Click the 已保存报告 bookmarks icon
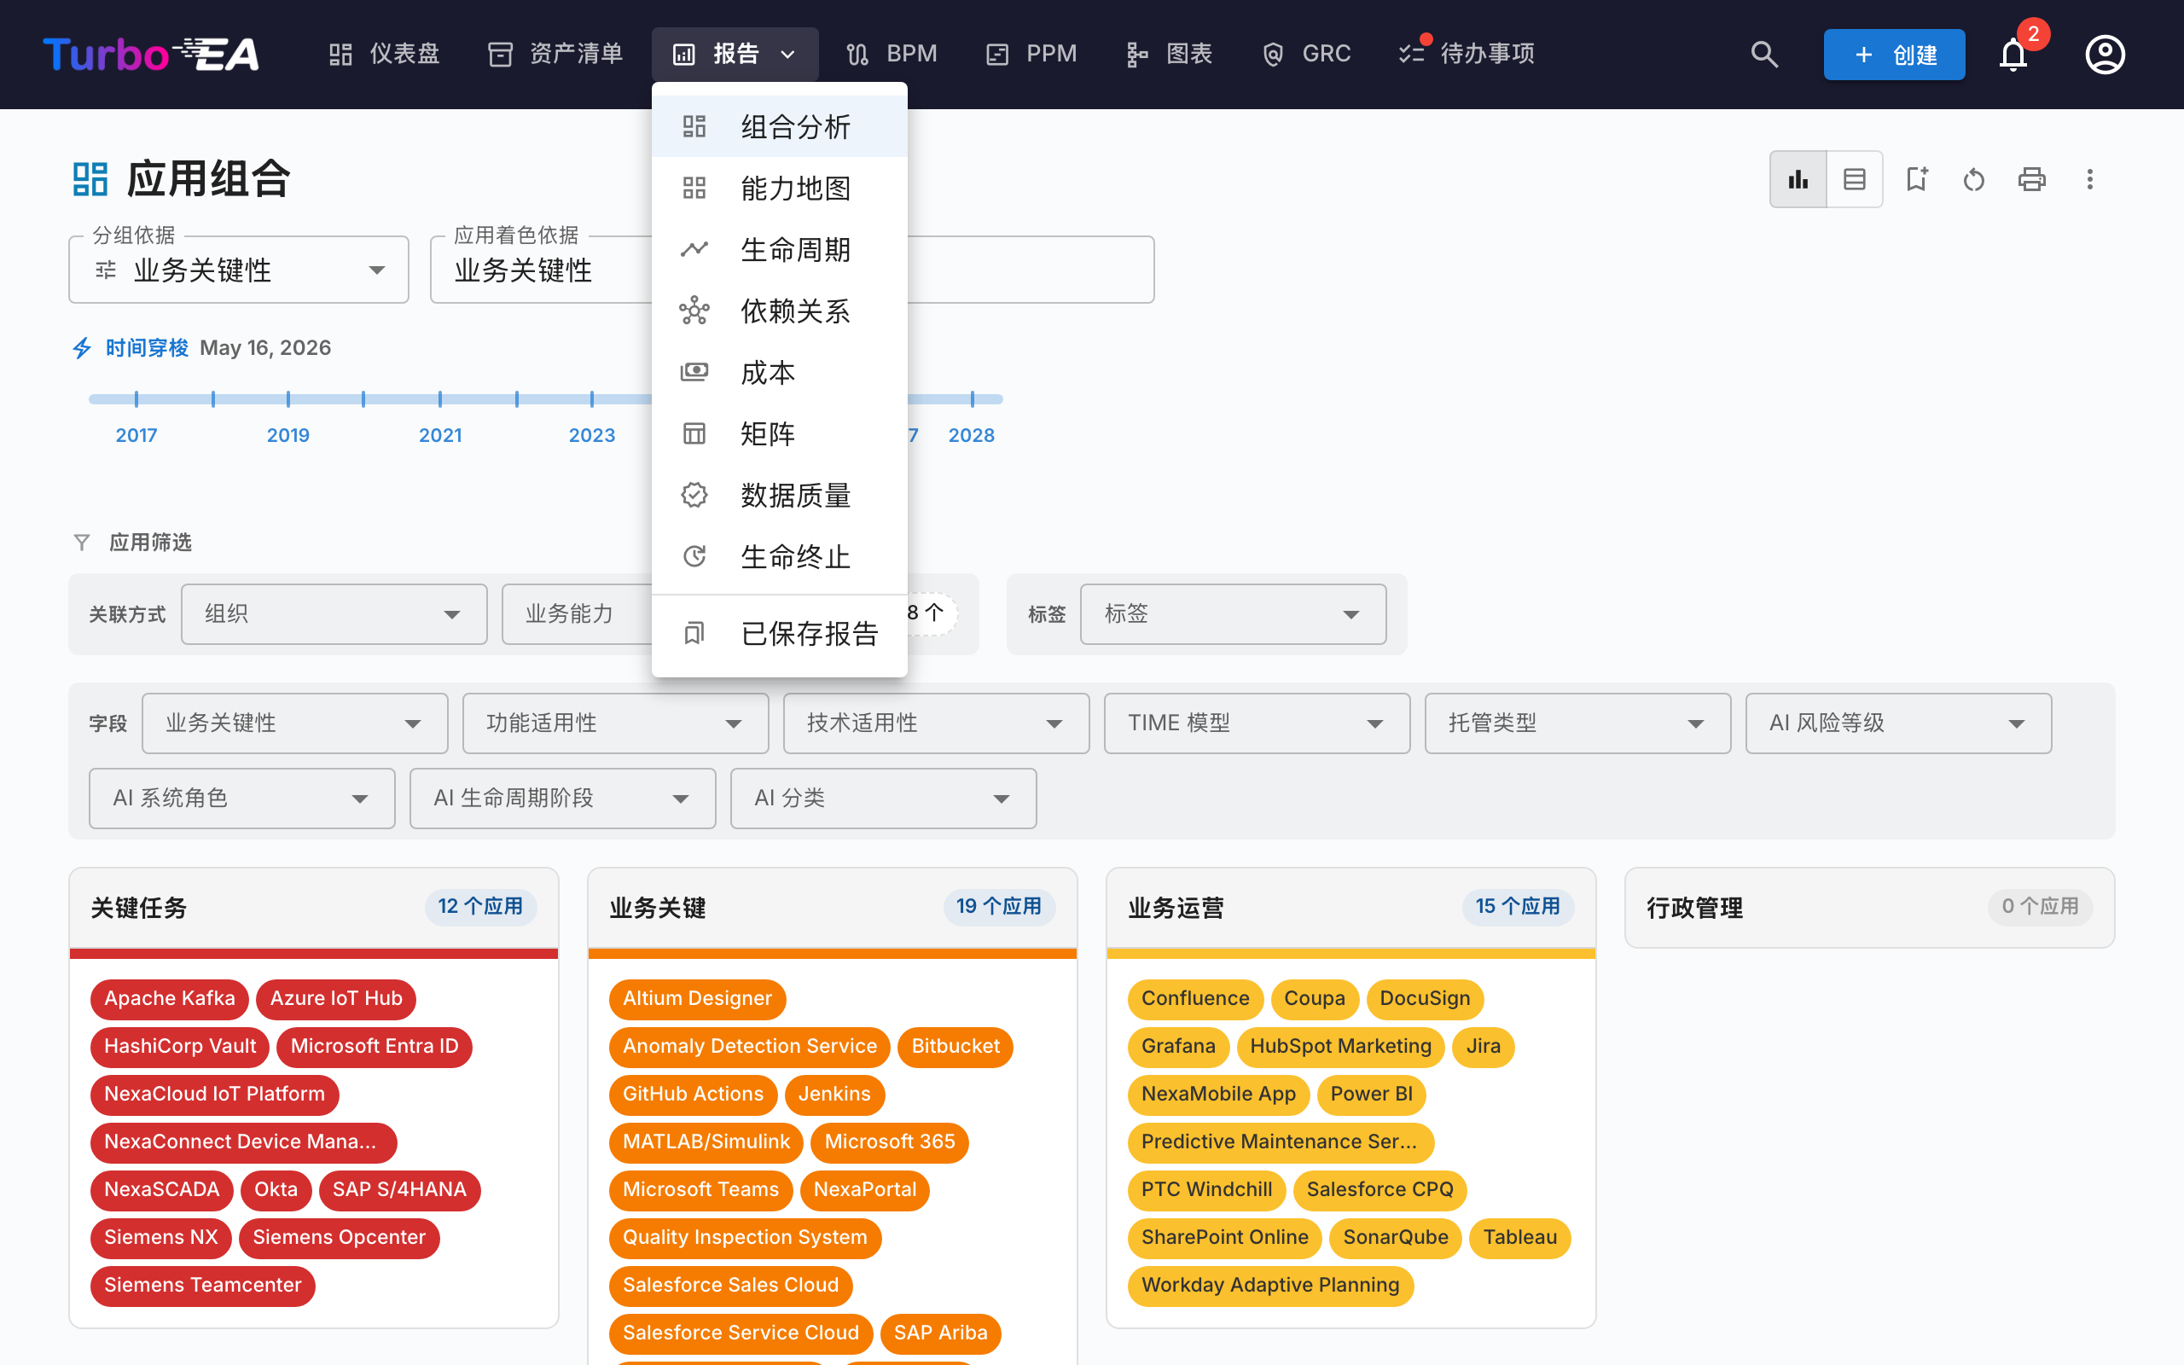This screenshot has height=1365, width=2184. tap(694, 633)
